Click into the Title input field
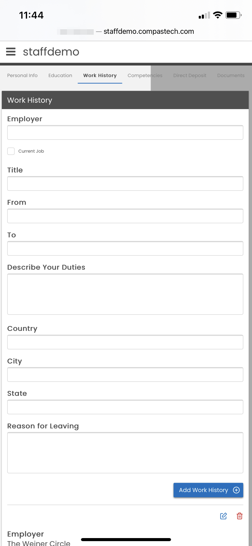Viewport: 252px width, 546px height. click(x=125, y=183)
